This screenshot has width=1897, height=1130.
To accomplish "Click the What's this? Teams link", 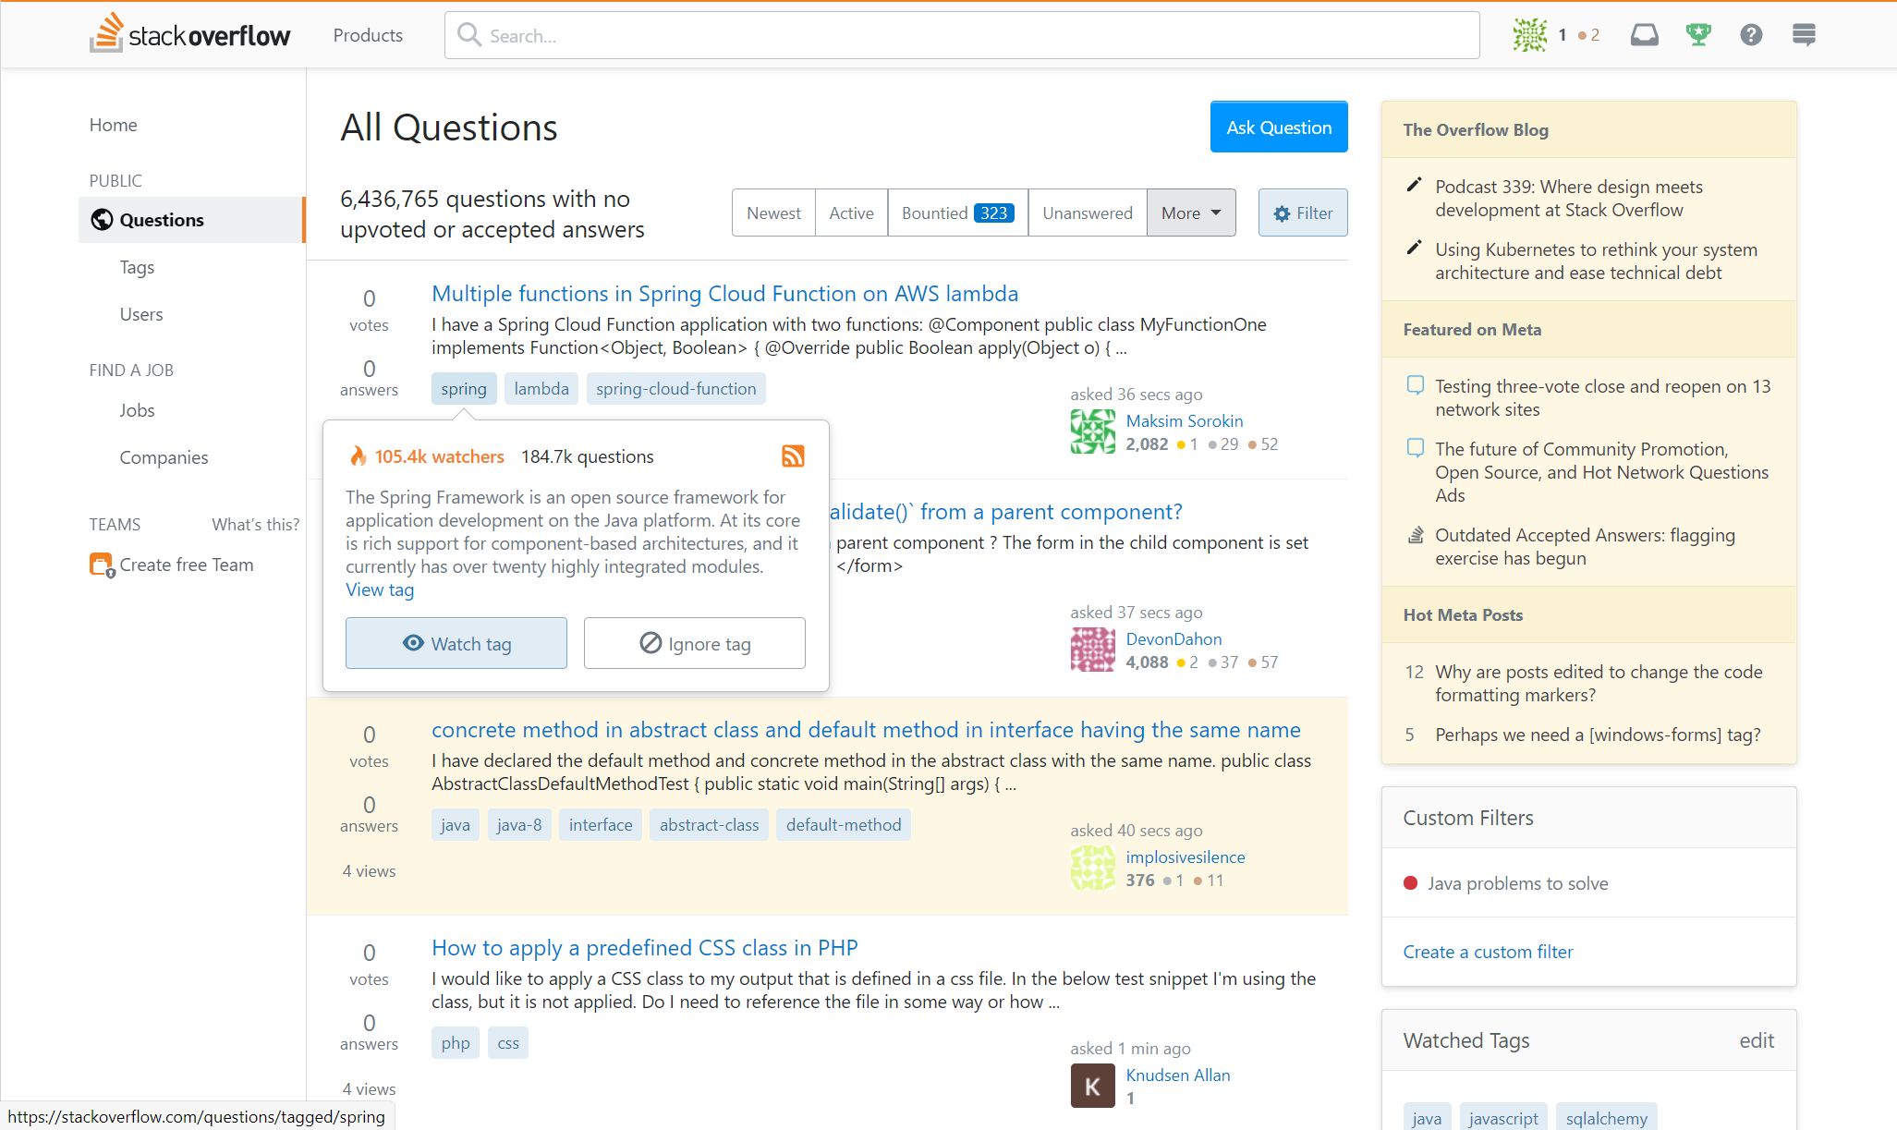I will [x=256, y=524].
